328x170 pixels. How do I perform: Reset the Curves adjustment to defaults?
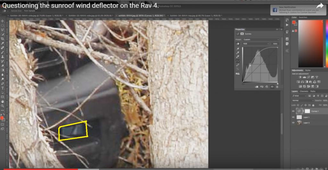click(x=267, y=86)
